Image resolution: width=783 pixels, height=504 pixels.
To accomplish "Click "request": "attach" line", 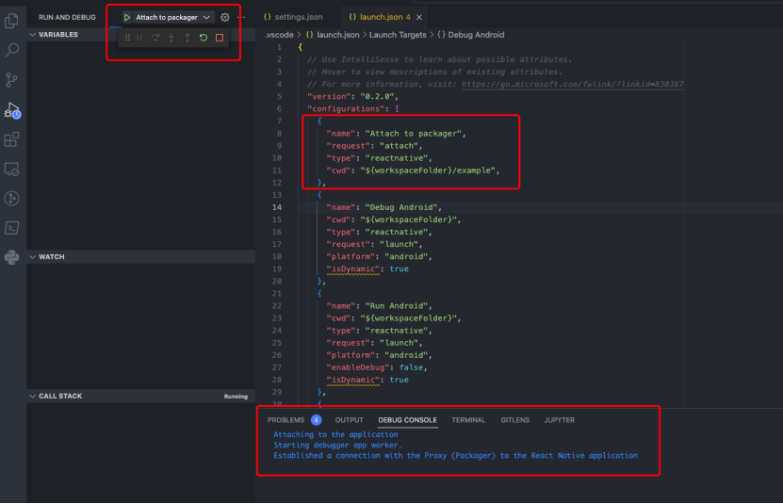I will (x=374, y=146).
